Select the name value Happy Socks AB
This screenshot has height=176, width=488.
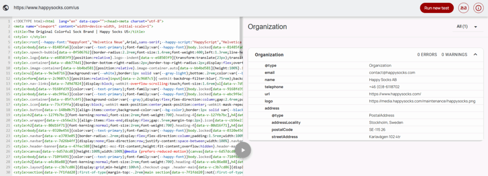383,80
